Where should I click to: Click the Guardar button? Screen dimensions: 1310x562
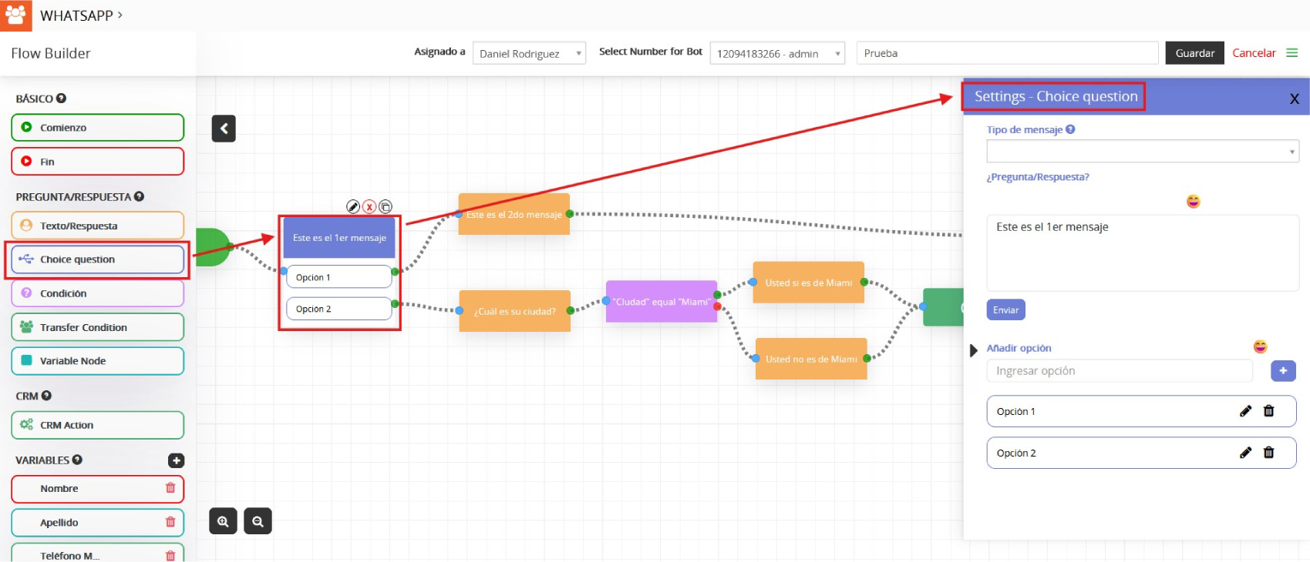point(1194,53)
